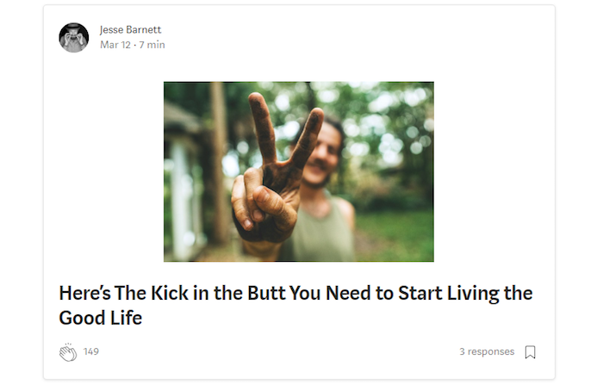The width and height of the screenshot is (603, 385).
Task: Click the man's green tank top in photo
Action: (x=320, y=233)
